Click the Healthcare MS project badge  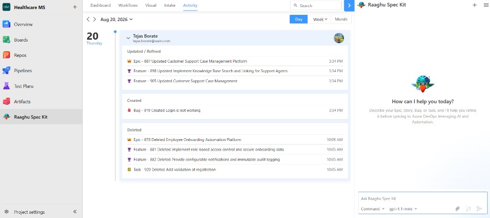pyautogui.click(x=6, y=7)
